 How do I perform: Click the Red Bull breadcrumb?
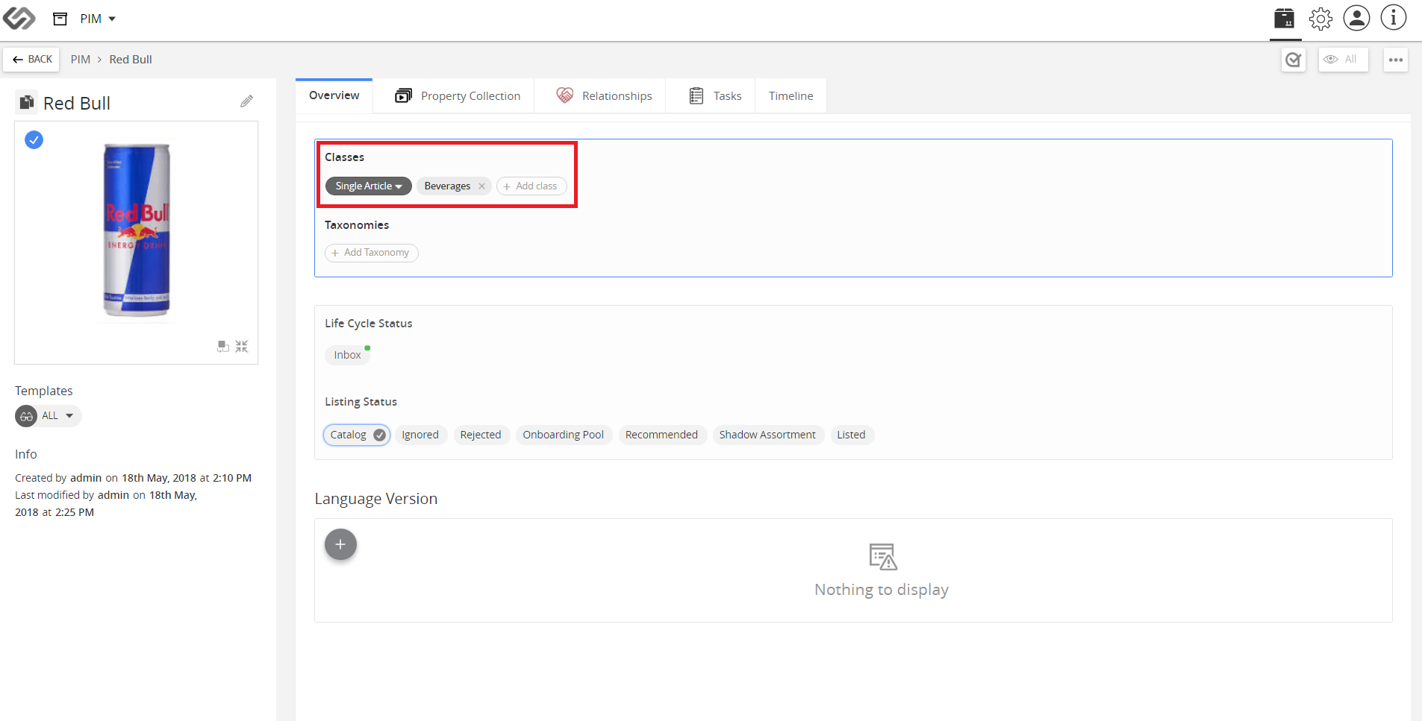(x=131, y=60)
